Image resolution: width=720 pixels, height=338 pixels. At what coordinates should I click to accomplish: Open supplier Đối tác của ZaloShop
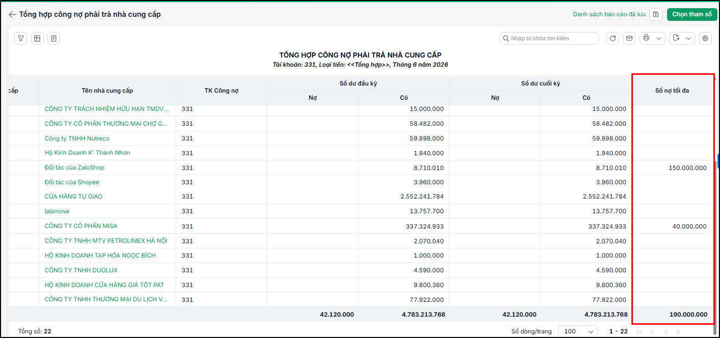(74, 167)
